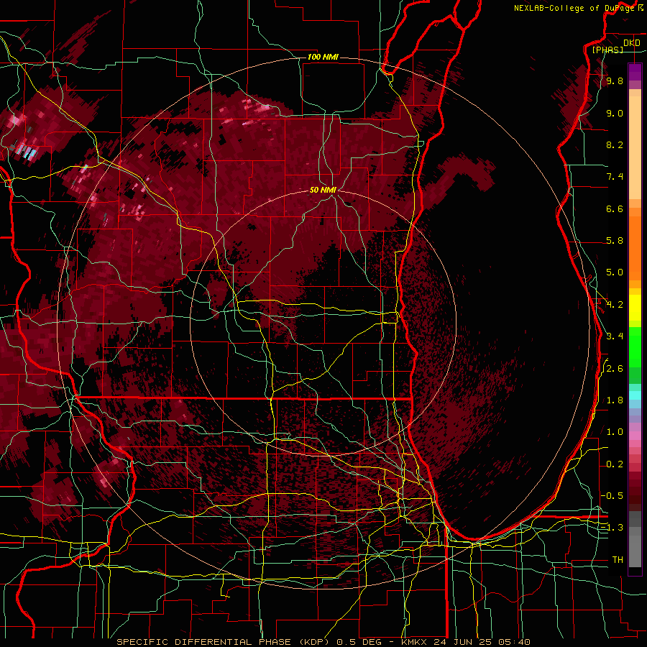The width and height of the screenshot is (647, 647).
Task: Click the 1.8 scale value
Action: [x=615, y=400]
